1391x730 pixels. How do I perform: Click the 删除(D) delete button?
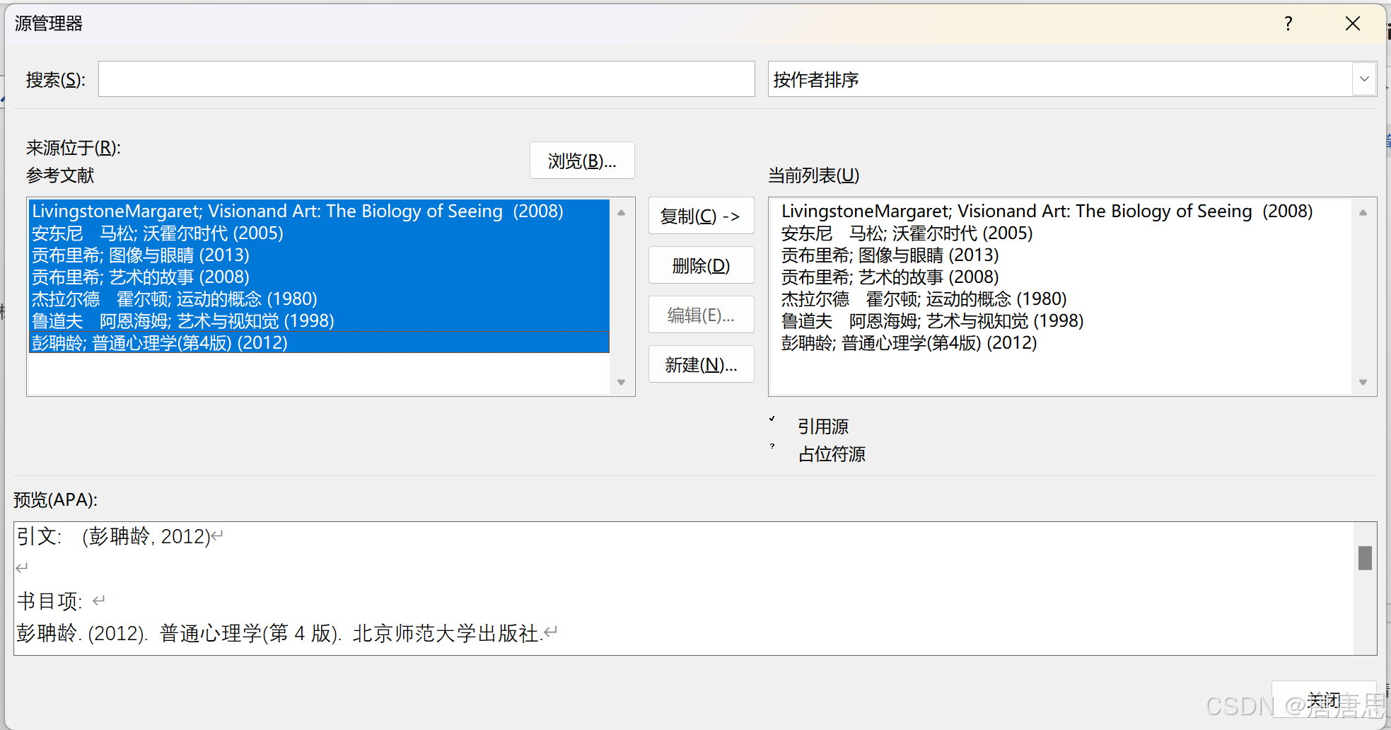pyautogui.click(x=701, y=265)
